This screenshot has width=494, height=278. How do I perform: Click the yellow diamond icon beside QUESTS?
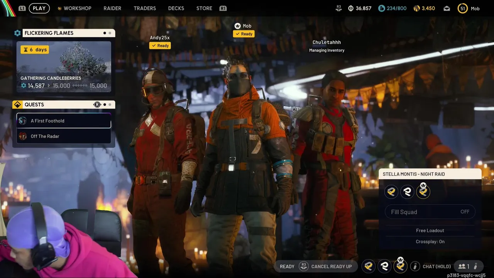pyautogui.click(x=17, y=105)
